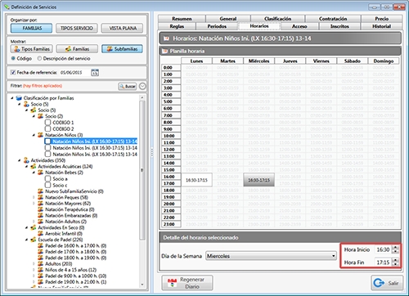Click the Fecha de referencia date field
The image size is (409, 296).
pos(74,73)
